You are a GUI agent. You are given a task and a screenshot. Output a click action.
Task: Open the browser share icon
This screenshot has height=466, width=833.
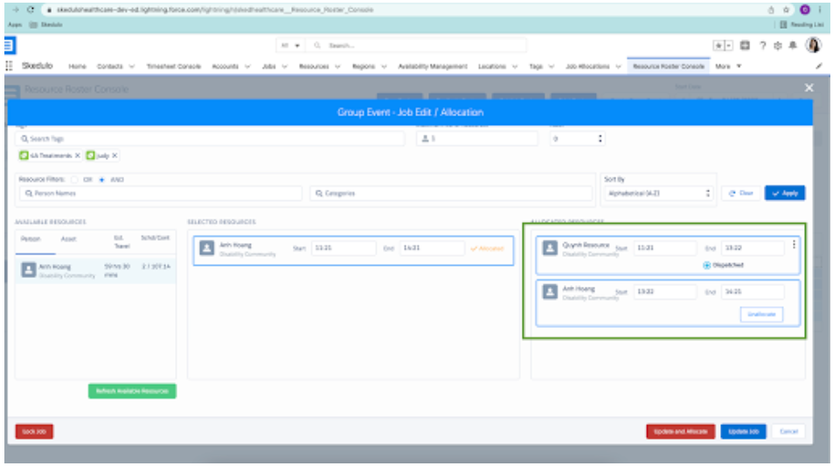pos(771,10)
